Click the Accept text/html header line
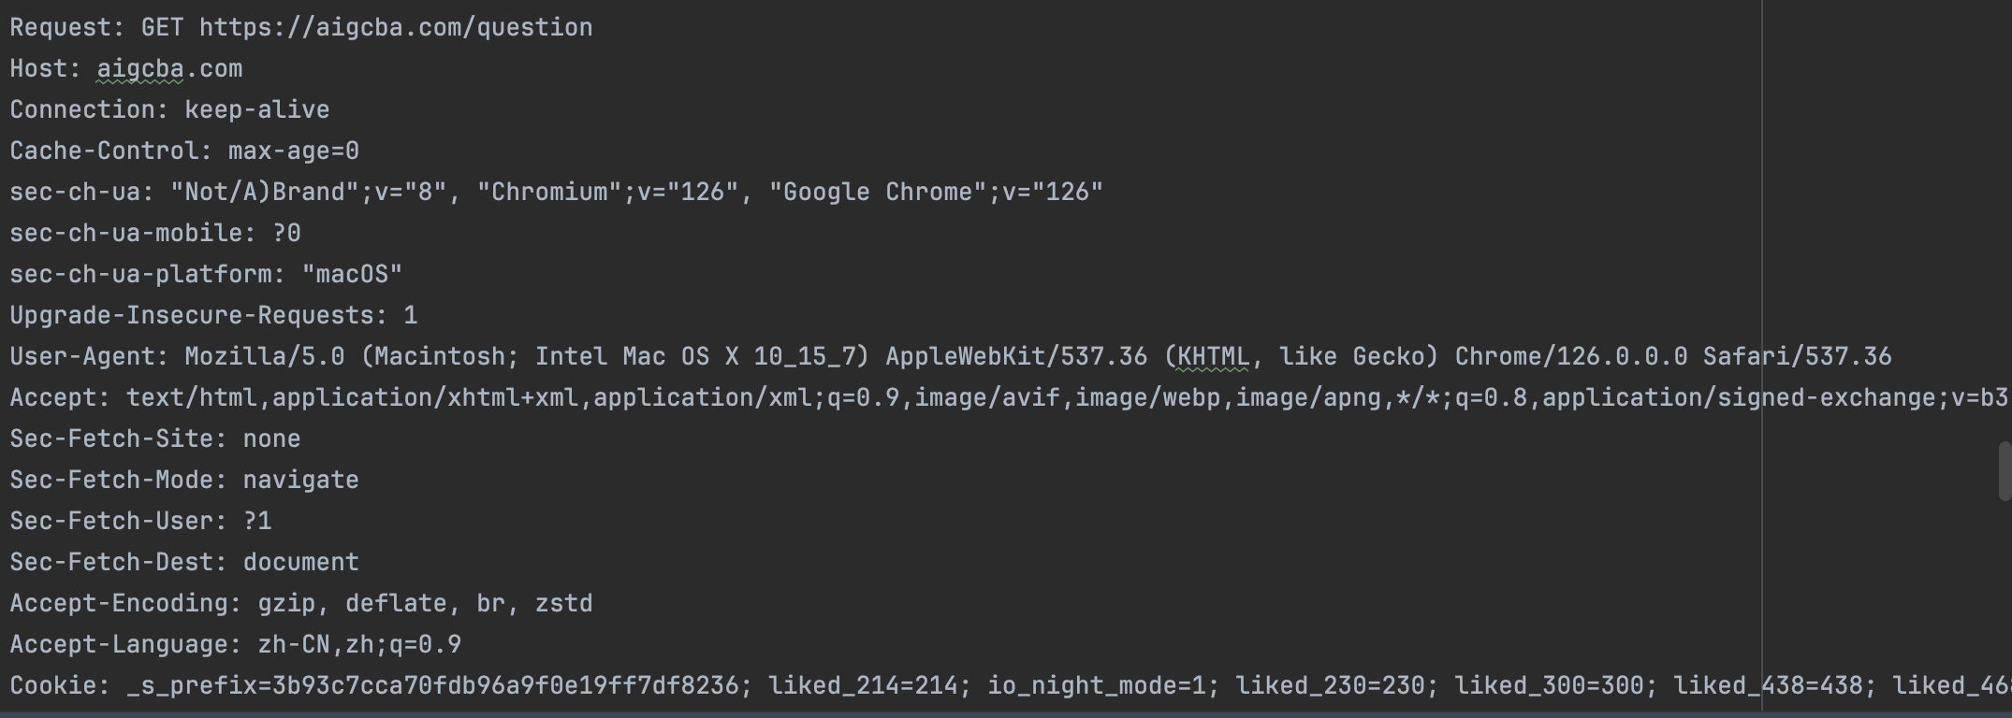Image resolution: width=2012 pixels, height=718 pixels. (x=1007, y=398)
